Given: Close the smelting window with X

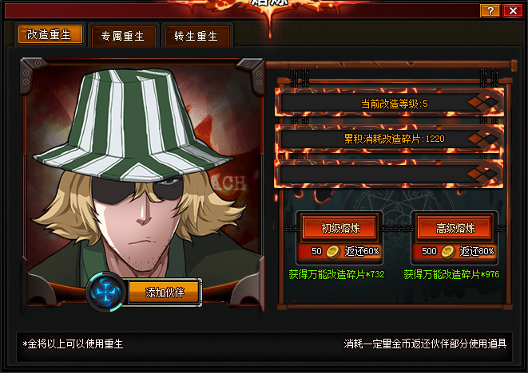Looking at the screenshot, I should pyautogui.click(x=513, y=11).
